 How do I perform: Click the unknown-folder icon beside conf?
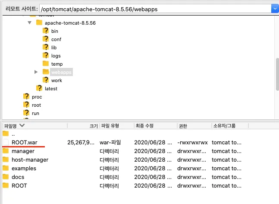tap(46, 39)
